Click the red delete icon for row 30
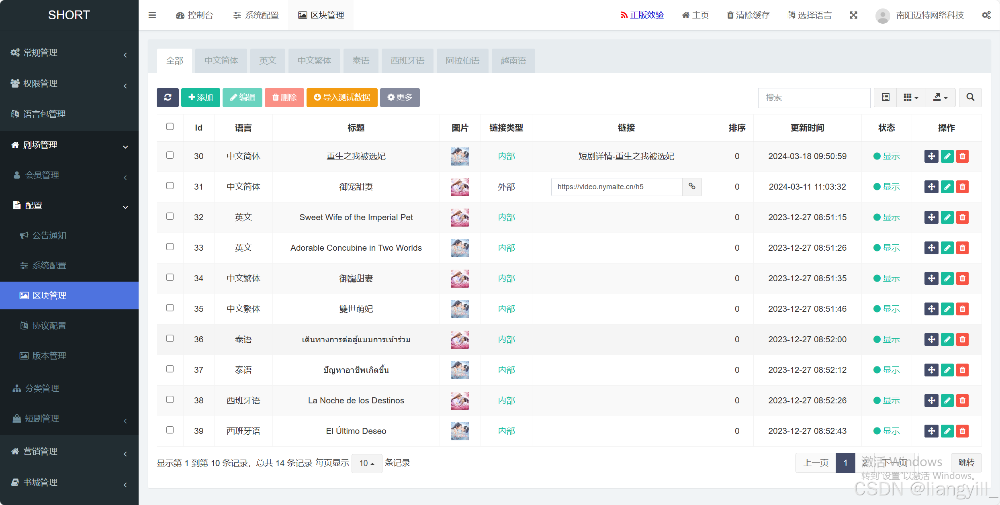Image resolution: width=1000 pixels, height=505 pixels. coord(962,156)
